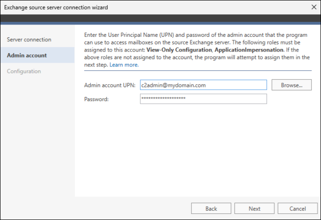Browse for an admin account
This screenshot has height=220, width=321.
coord(291,85)
